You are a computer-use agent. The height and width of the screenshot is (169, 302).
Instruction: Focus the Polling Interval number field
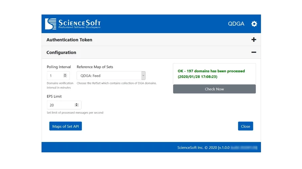[x=55, y=76]
